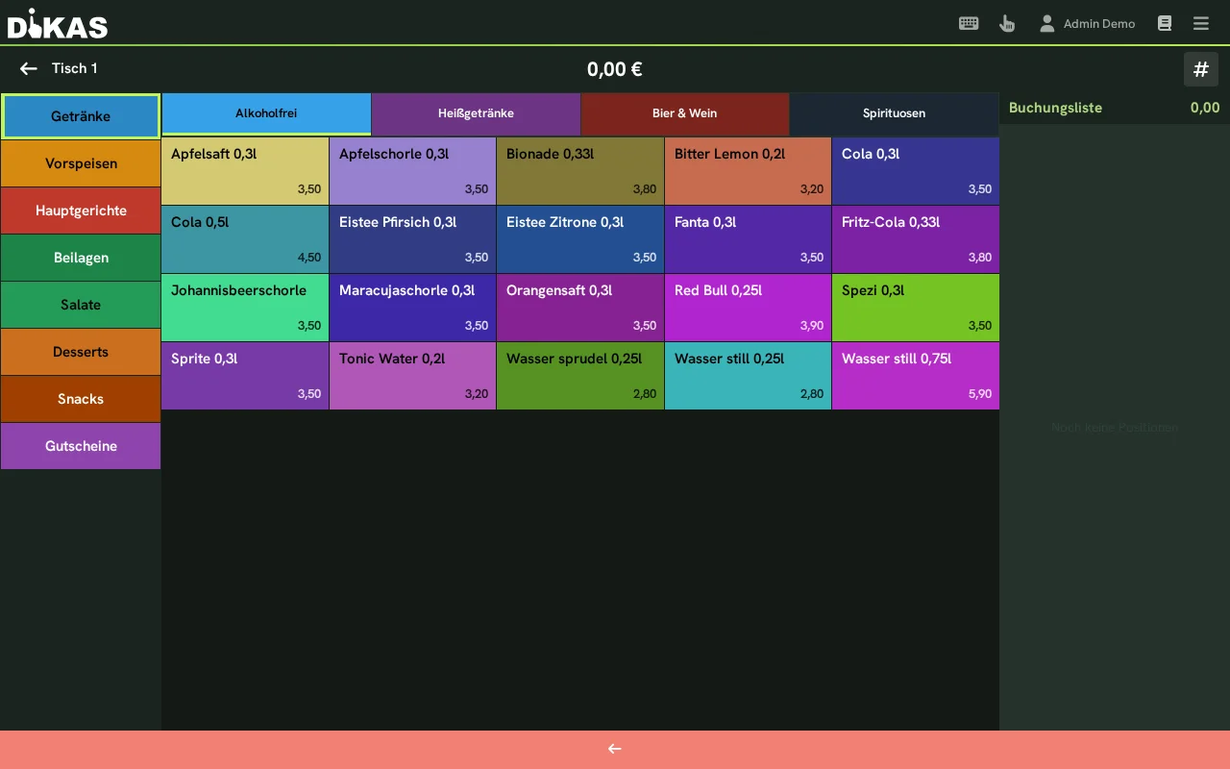This screenshot has height=769, width=1230.
Task: Open the on-screen keyboard icon
Action: click(969, 23)
